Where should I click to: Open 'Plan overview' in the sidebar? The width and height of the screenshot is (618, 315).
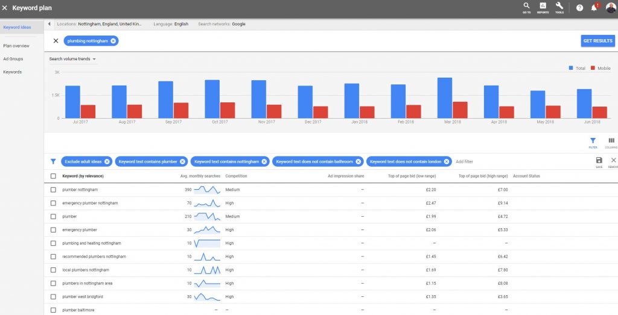click(16, 46)
